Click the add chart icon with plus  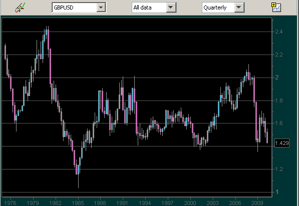276,7
